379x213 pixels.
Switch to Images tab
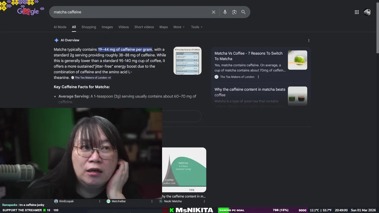107,27
